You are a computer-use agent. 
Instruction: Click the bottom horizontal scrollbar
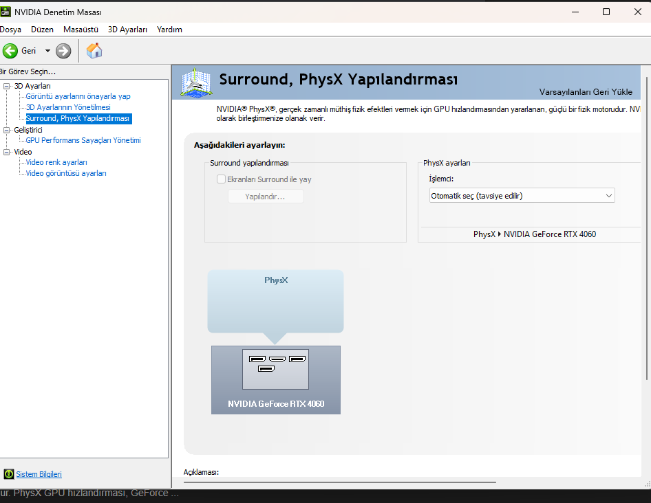340,482
